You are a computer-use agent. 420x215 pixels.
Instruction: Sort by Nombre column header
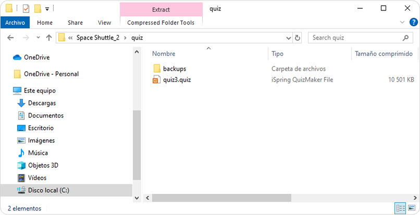[164, 53]
